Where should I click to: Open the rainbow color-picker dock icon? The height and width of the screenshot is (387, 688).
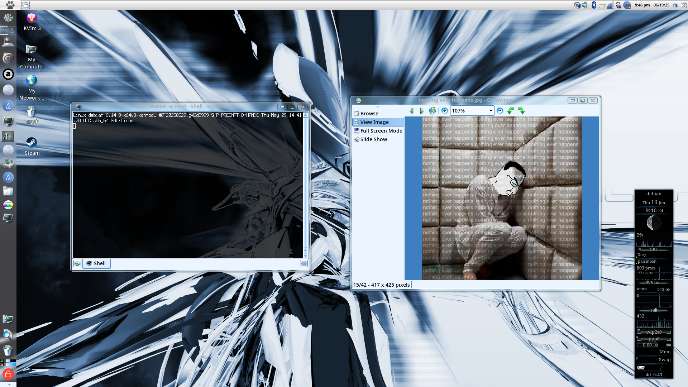click(x=8, y=205)
